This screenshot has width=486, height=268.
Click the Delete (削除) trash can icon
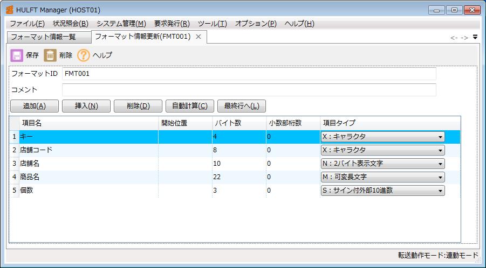pyautogui.click(x=50, y=55)
